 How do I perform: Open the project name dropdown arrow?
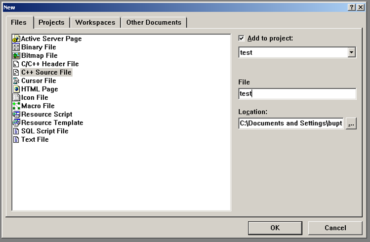[x=351, y=52]
